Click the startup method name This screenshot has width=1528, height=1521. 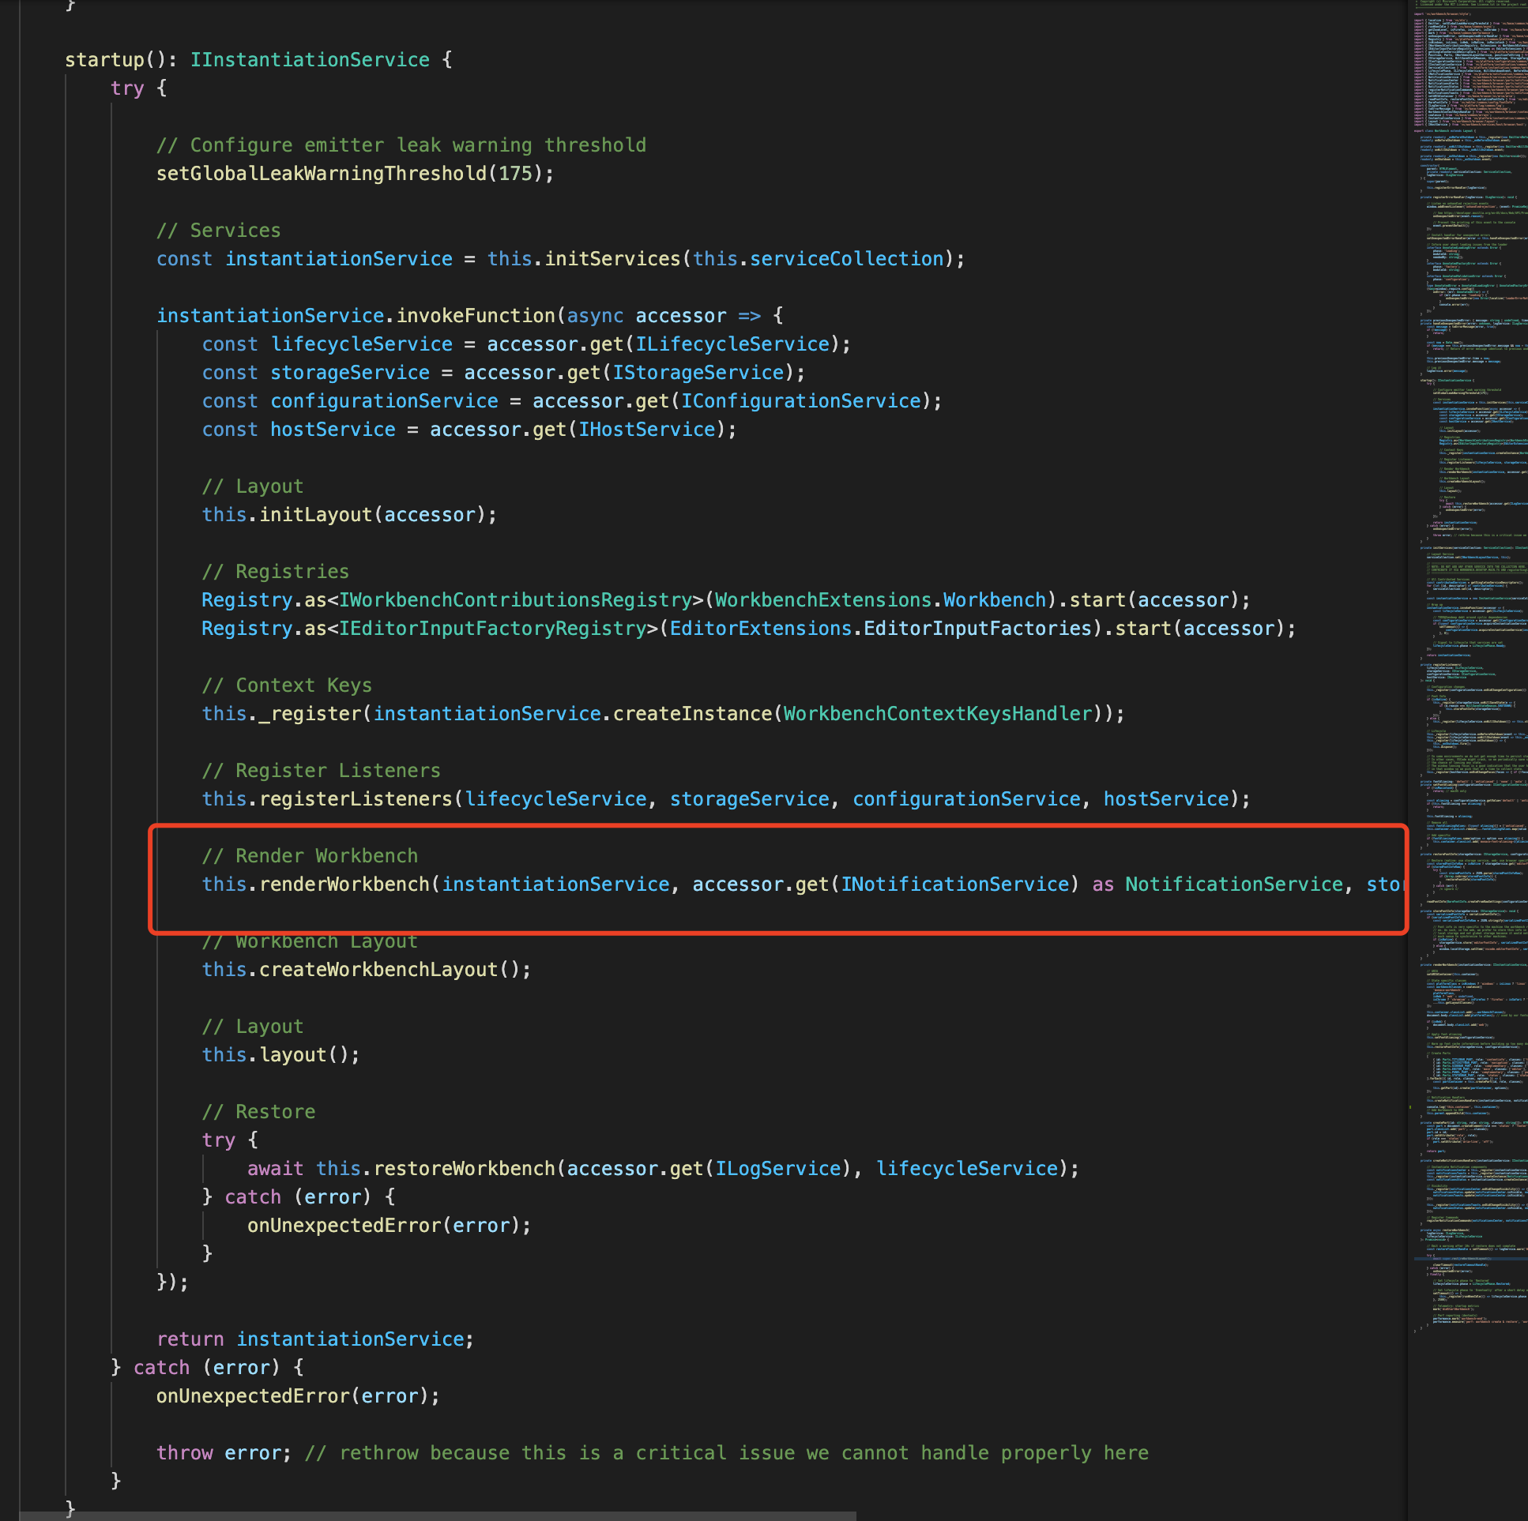coord(104,60)
